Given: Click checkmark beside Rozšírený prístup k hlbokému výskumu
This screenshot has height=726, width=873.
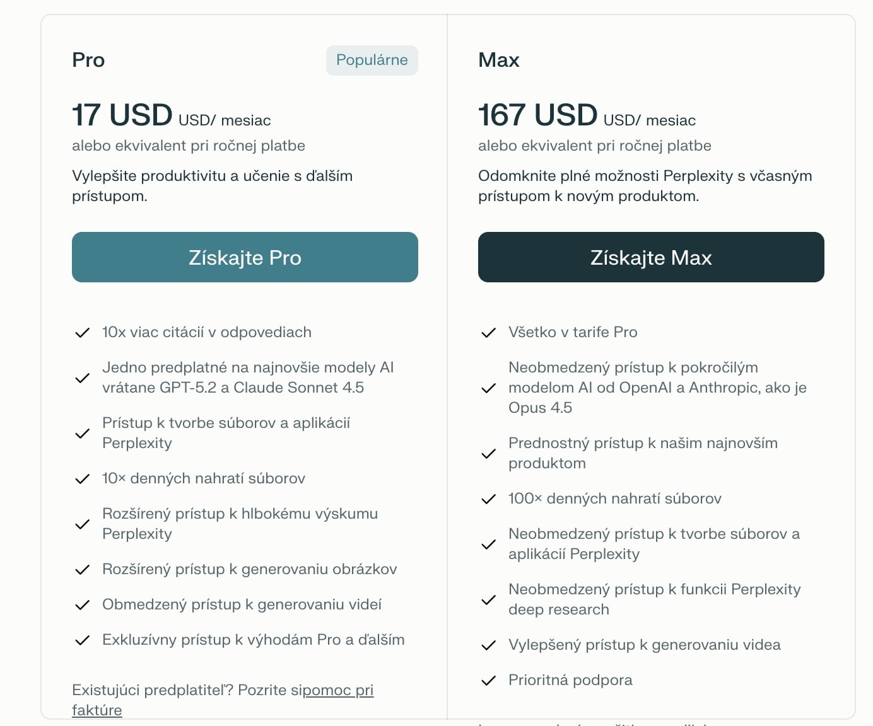Looking at the screenshot, I should coord(83,524).
